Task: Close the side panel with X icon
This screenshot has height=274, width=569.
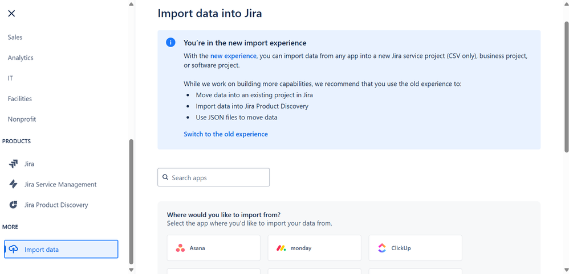Action: pyautogui.click(x=11, y=14)
